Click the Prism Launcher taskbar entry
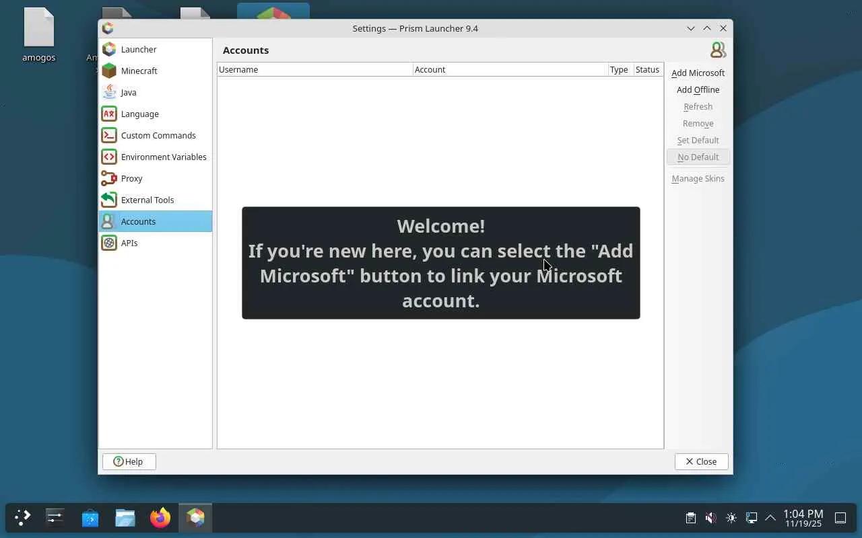 click(195, 517)
